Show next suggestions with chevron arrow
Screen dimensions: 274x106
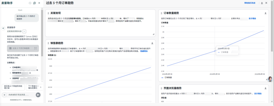[x=41, y=87]
